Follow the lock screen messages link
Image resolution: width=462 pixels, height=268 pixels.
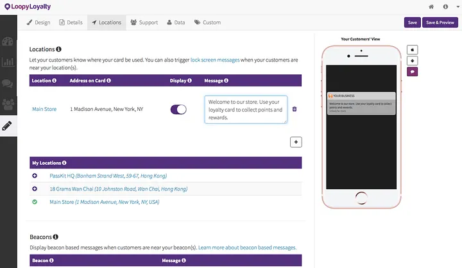click(x=215, y=60)
